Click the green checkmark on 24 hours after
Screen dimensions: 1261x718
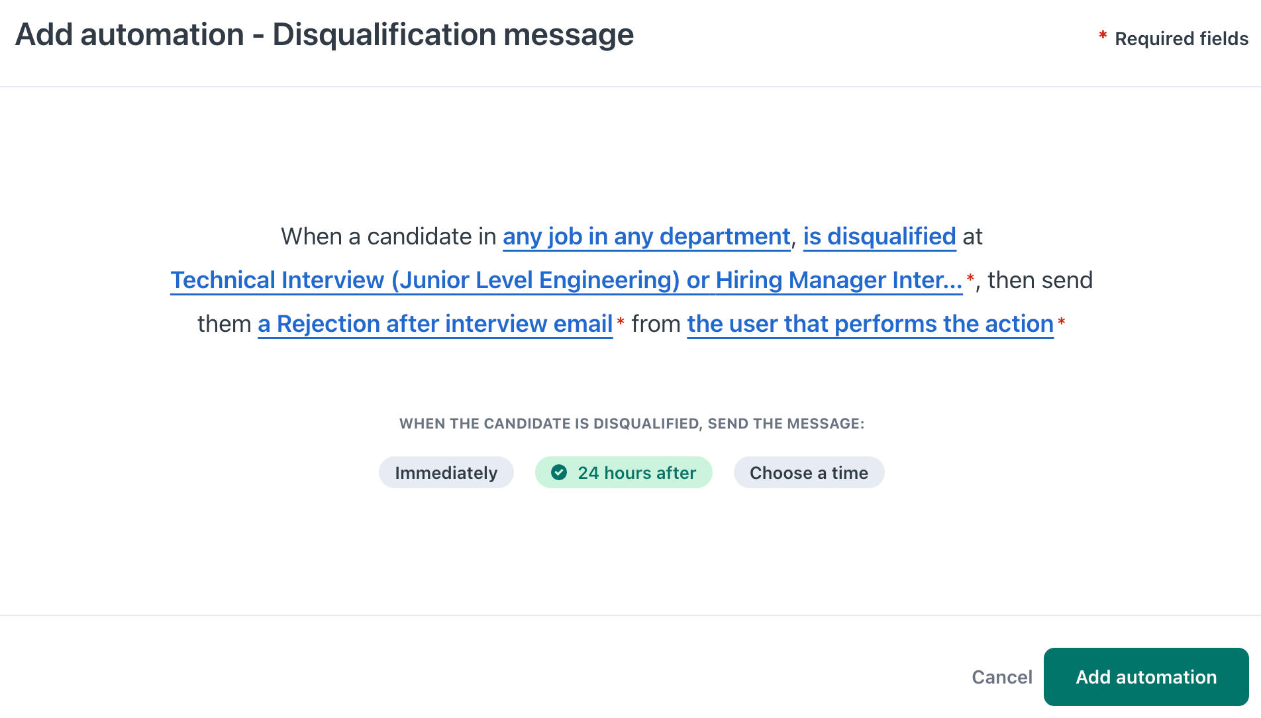[560, 472]
